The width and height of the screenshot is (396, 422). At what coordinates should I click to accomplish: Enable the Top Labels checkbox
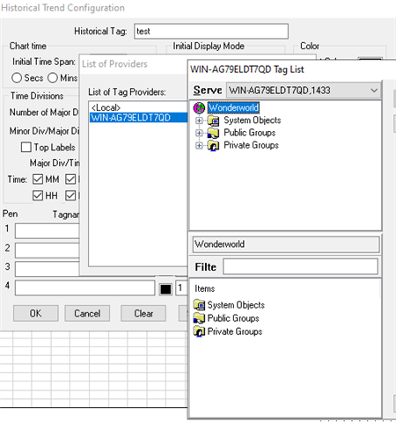point(26,147)
